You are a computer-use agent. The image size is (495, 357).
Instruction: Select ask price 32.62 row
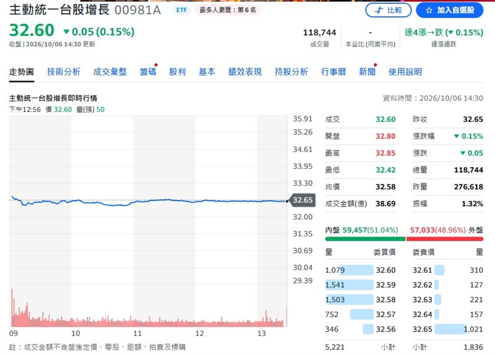[447, 285]
